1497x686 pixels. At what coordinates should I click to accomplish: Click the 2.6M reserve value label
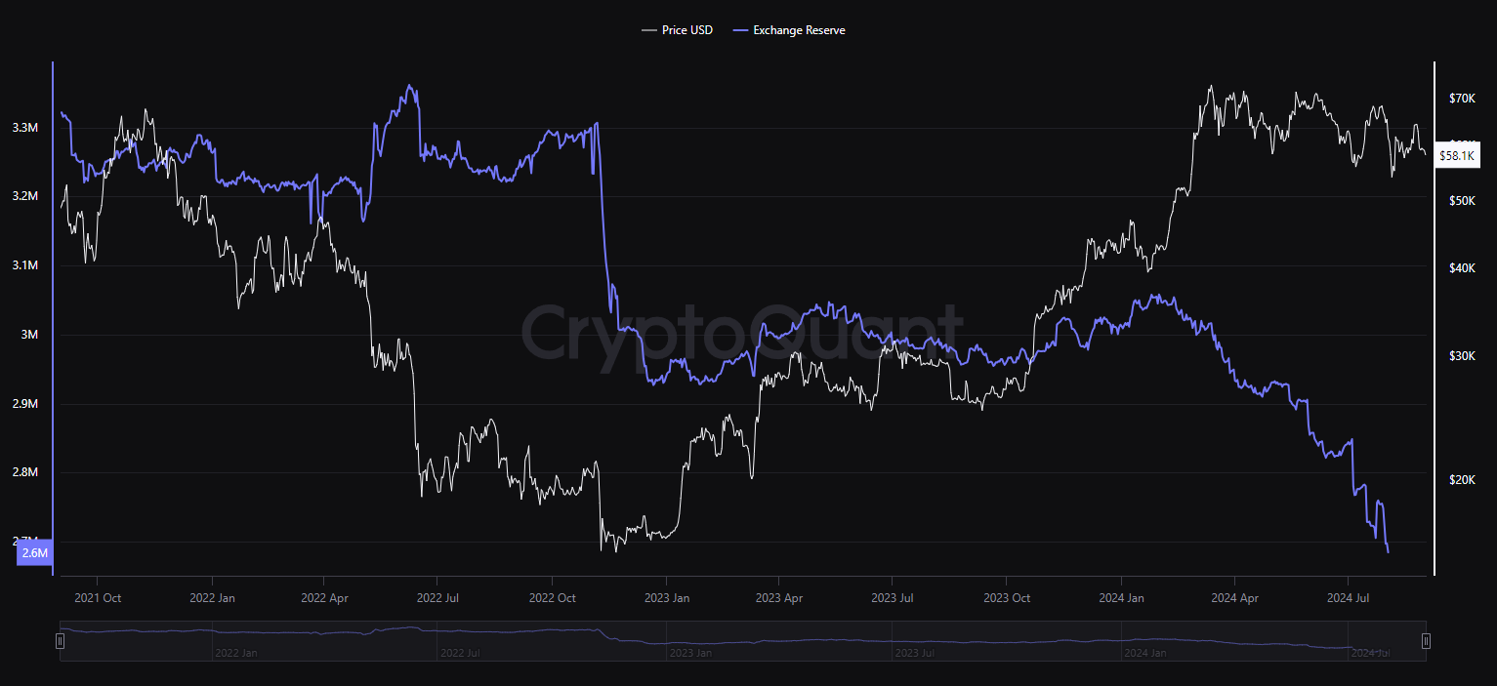coord(35,553)
